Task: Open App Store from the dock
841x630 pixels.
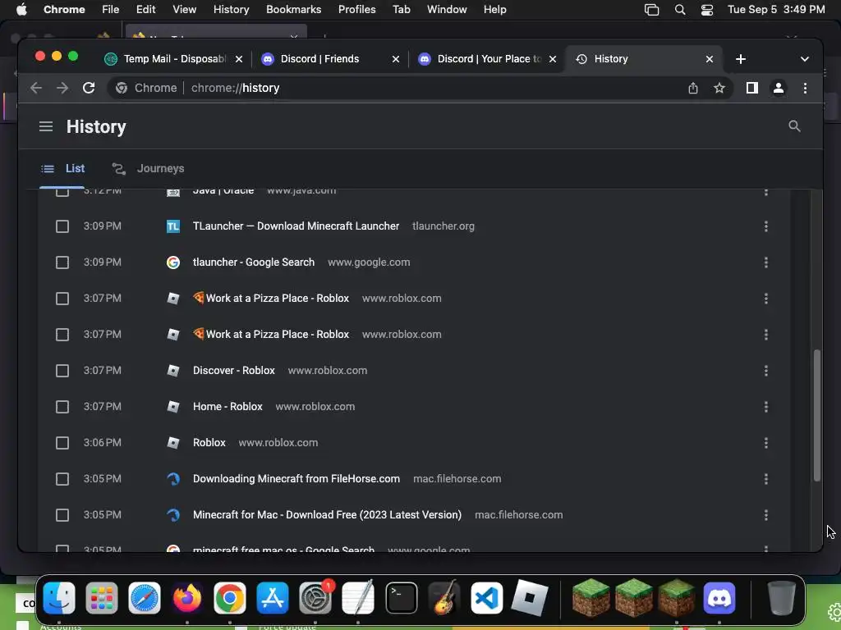Action: coord(273,598)
